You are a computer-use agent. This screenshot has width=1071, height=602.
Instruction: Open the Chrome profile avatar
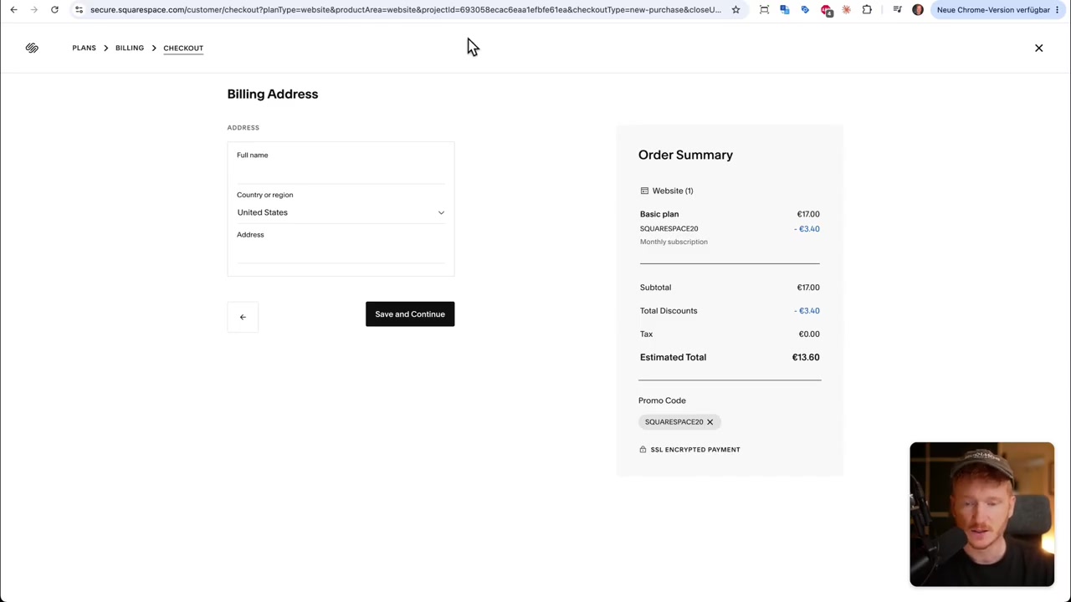click(x=918, y=9)
